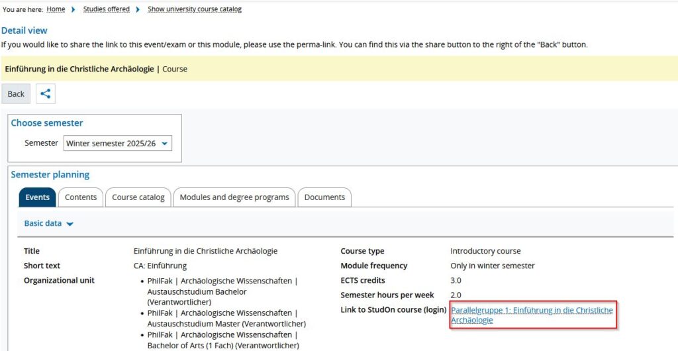
Task: Click the Back button
Action: point(16,94)
